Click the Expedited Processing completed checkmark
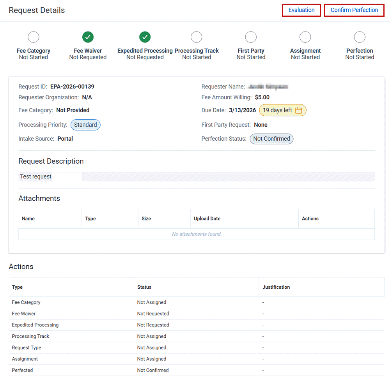This screenshot has height=381, width=390. coord(144,37)
